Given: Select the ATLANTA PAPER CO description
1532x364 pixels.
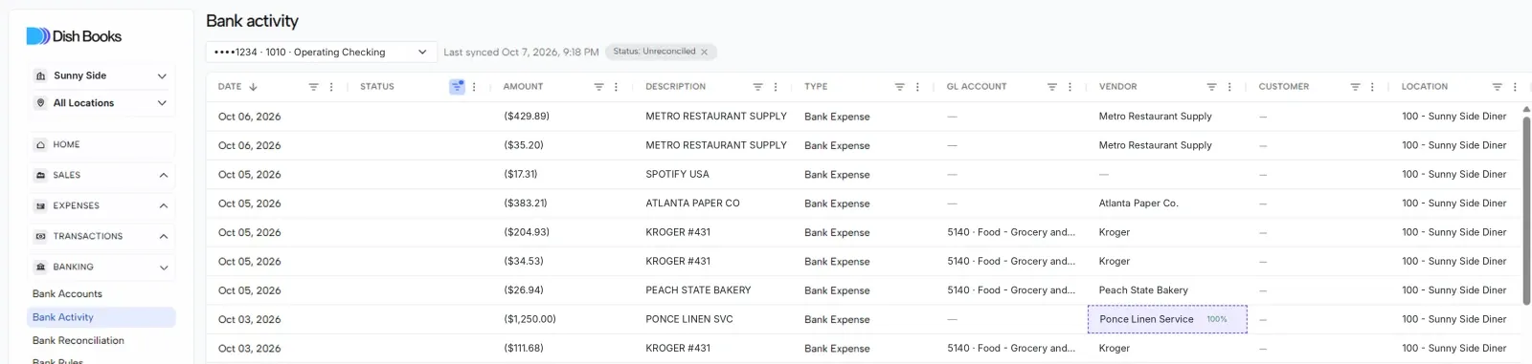Looking at the screenshot, I should (692, 203).
